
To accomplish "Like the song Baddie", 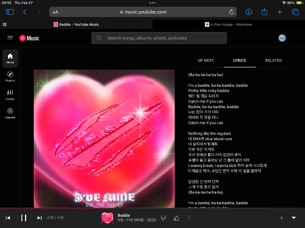I will tap(176, 218).
